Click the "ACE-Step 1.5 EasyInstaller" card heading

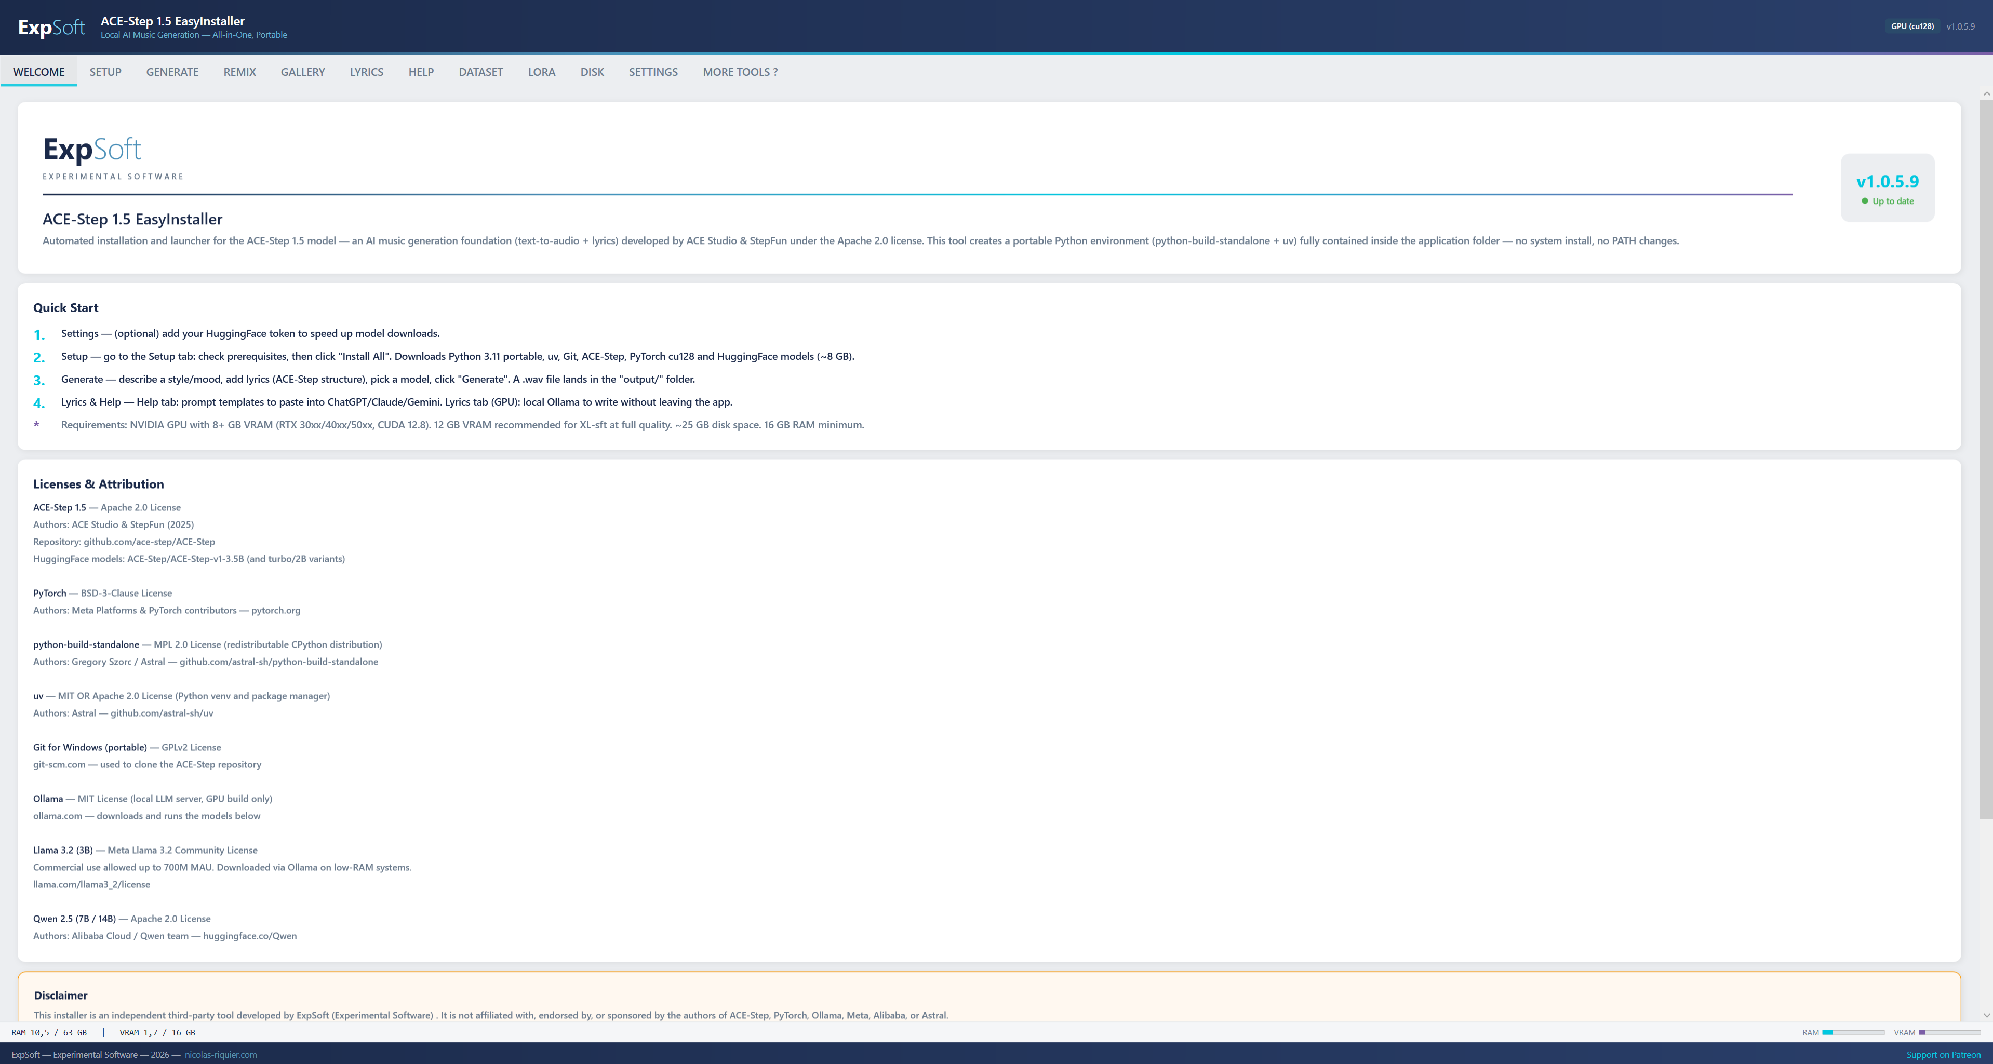coord(132,219)
